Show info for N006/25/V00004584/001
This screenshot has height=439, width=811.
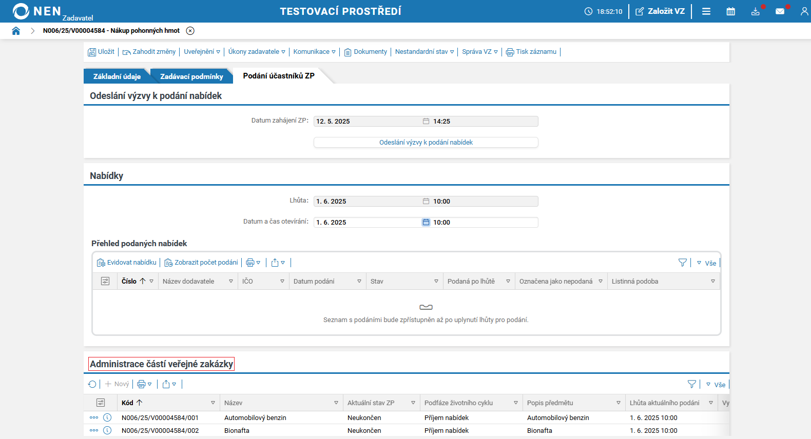[107, 418]
